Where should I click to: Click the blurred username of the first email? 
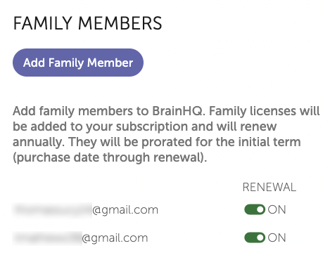pyautogui.click(x=52, y=210)
